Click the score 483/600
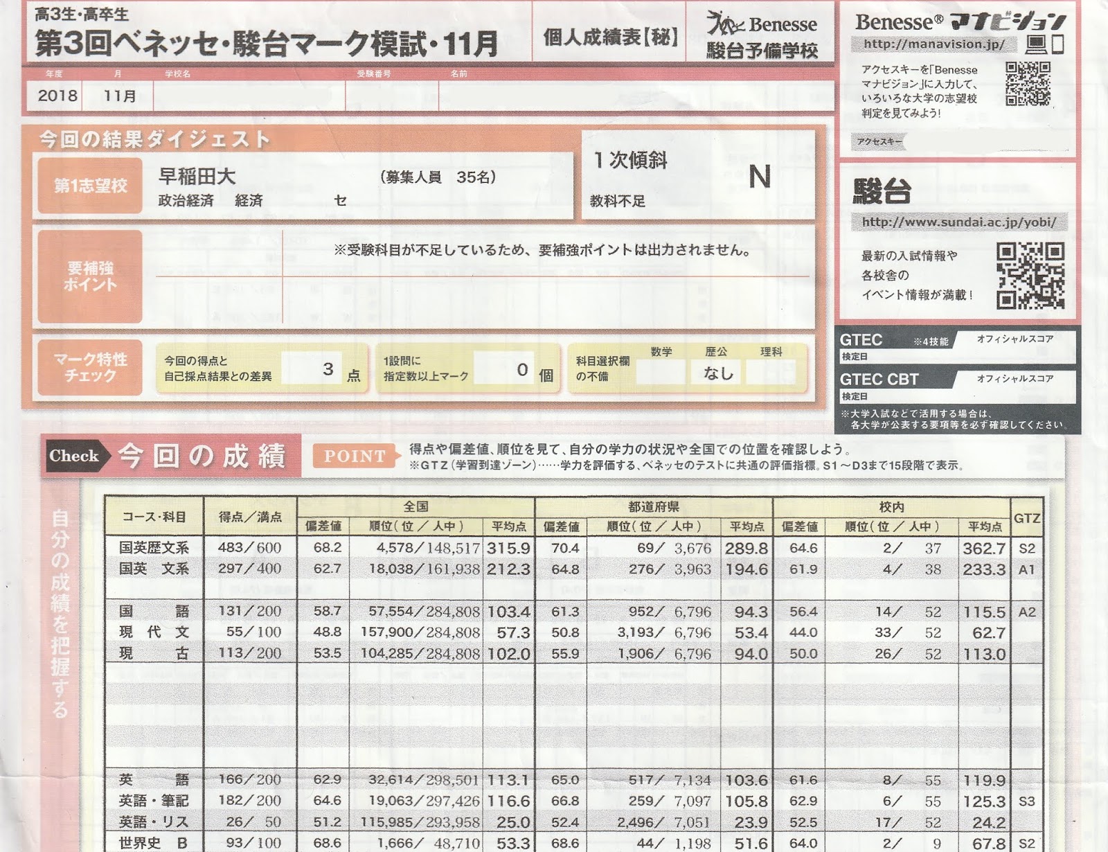This screenshot has height=852, width=1108. pos(249,547)
